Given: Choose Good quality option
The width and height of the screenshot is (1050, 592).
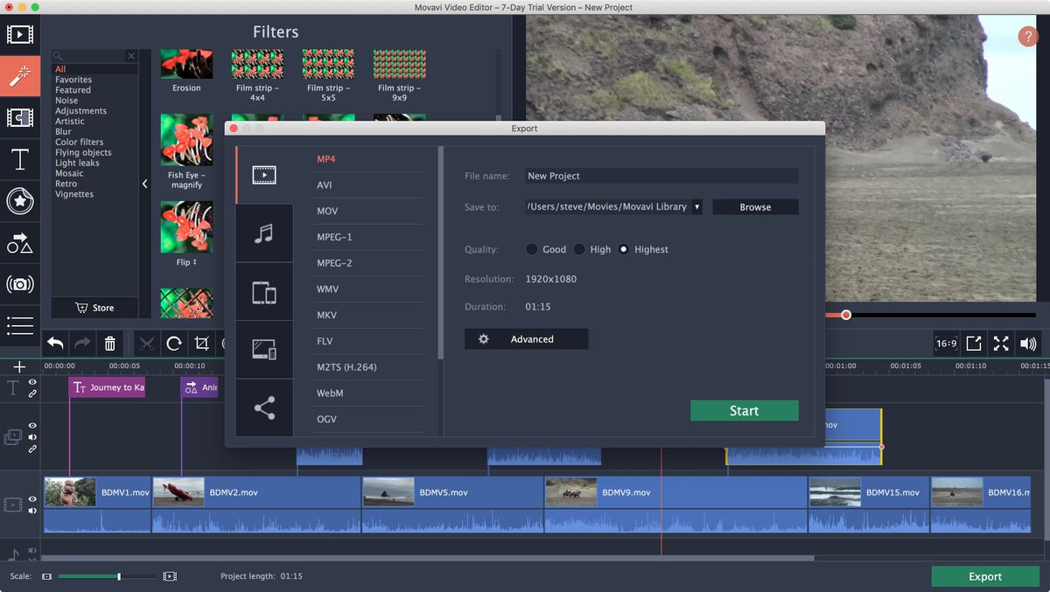Looking at the screenshot, I should click(x=531, y=249).
